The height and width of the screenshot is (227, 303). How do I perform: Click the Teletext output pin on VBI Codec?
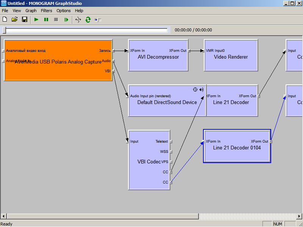(171, 141)
